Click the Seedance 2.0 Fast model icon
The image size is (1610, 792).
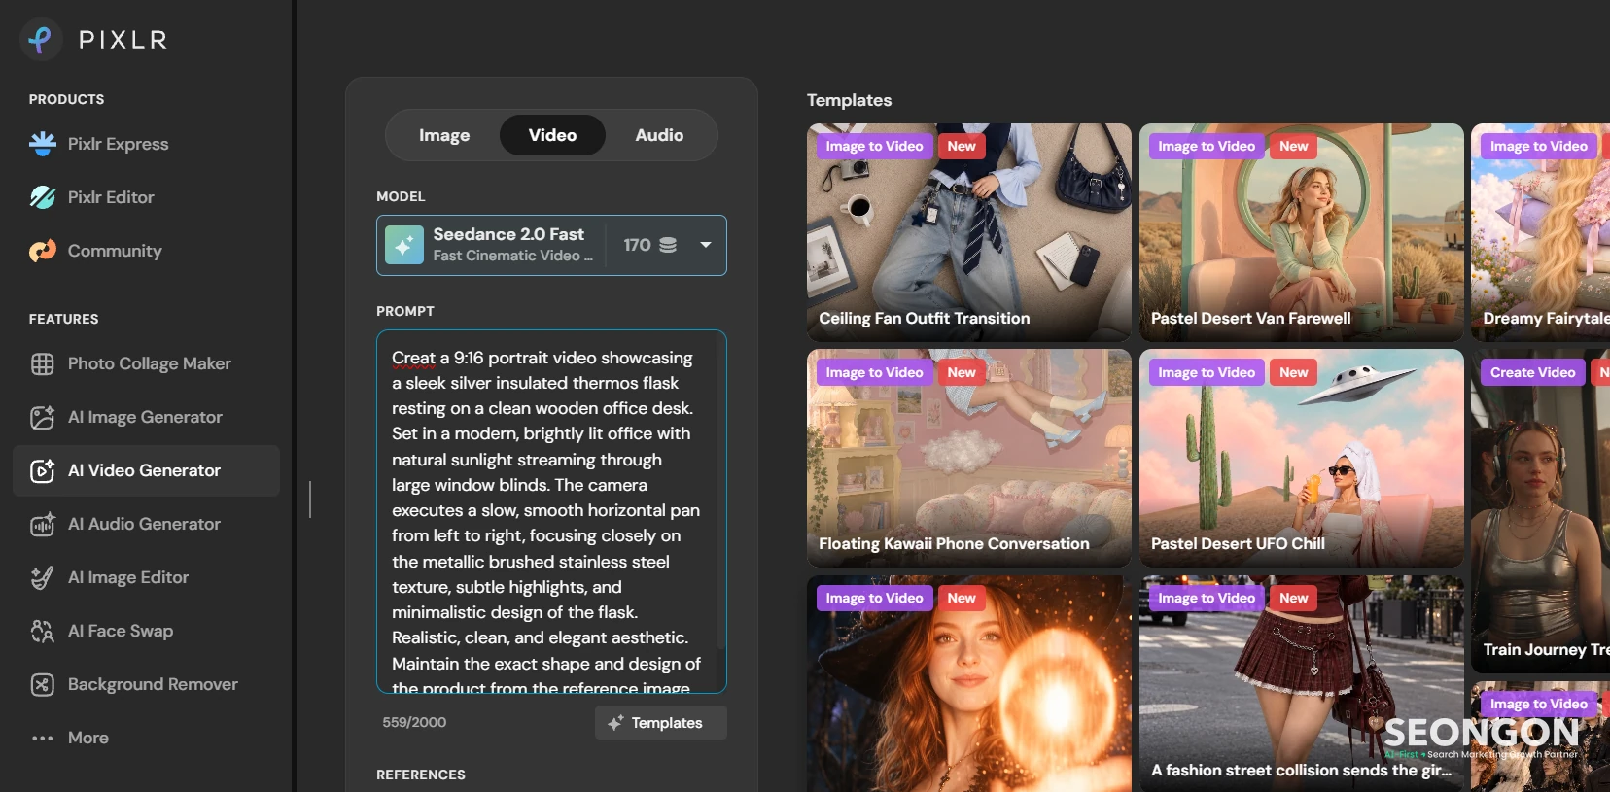[x=404, y=245]
